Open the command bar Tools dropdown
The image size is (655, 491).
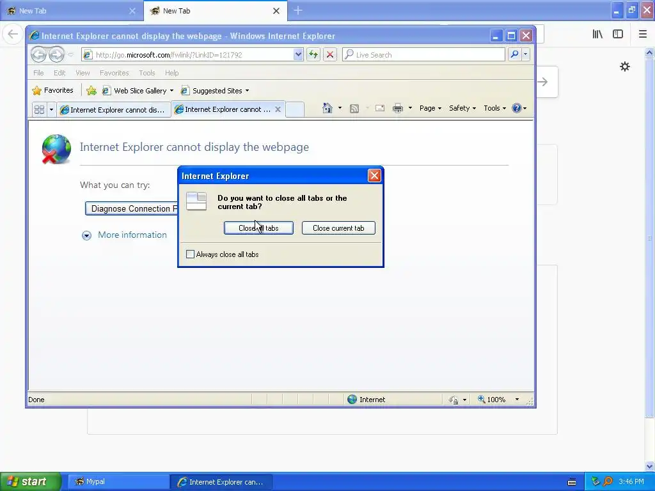pyautogui.click(x=494, y=108)
